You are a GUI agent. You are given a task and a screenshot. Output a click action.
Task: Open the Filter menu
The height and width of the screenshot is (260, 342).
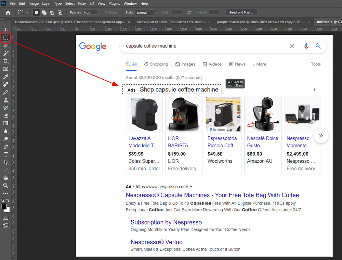[x=82, y=3]
